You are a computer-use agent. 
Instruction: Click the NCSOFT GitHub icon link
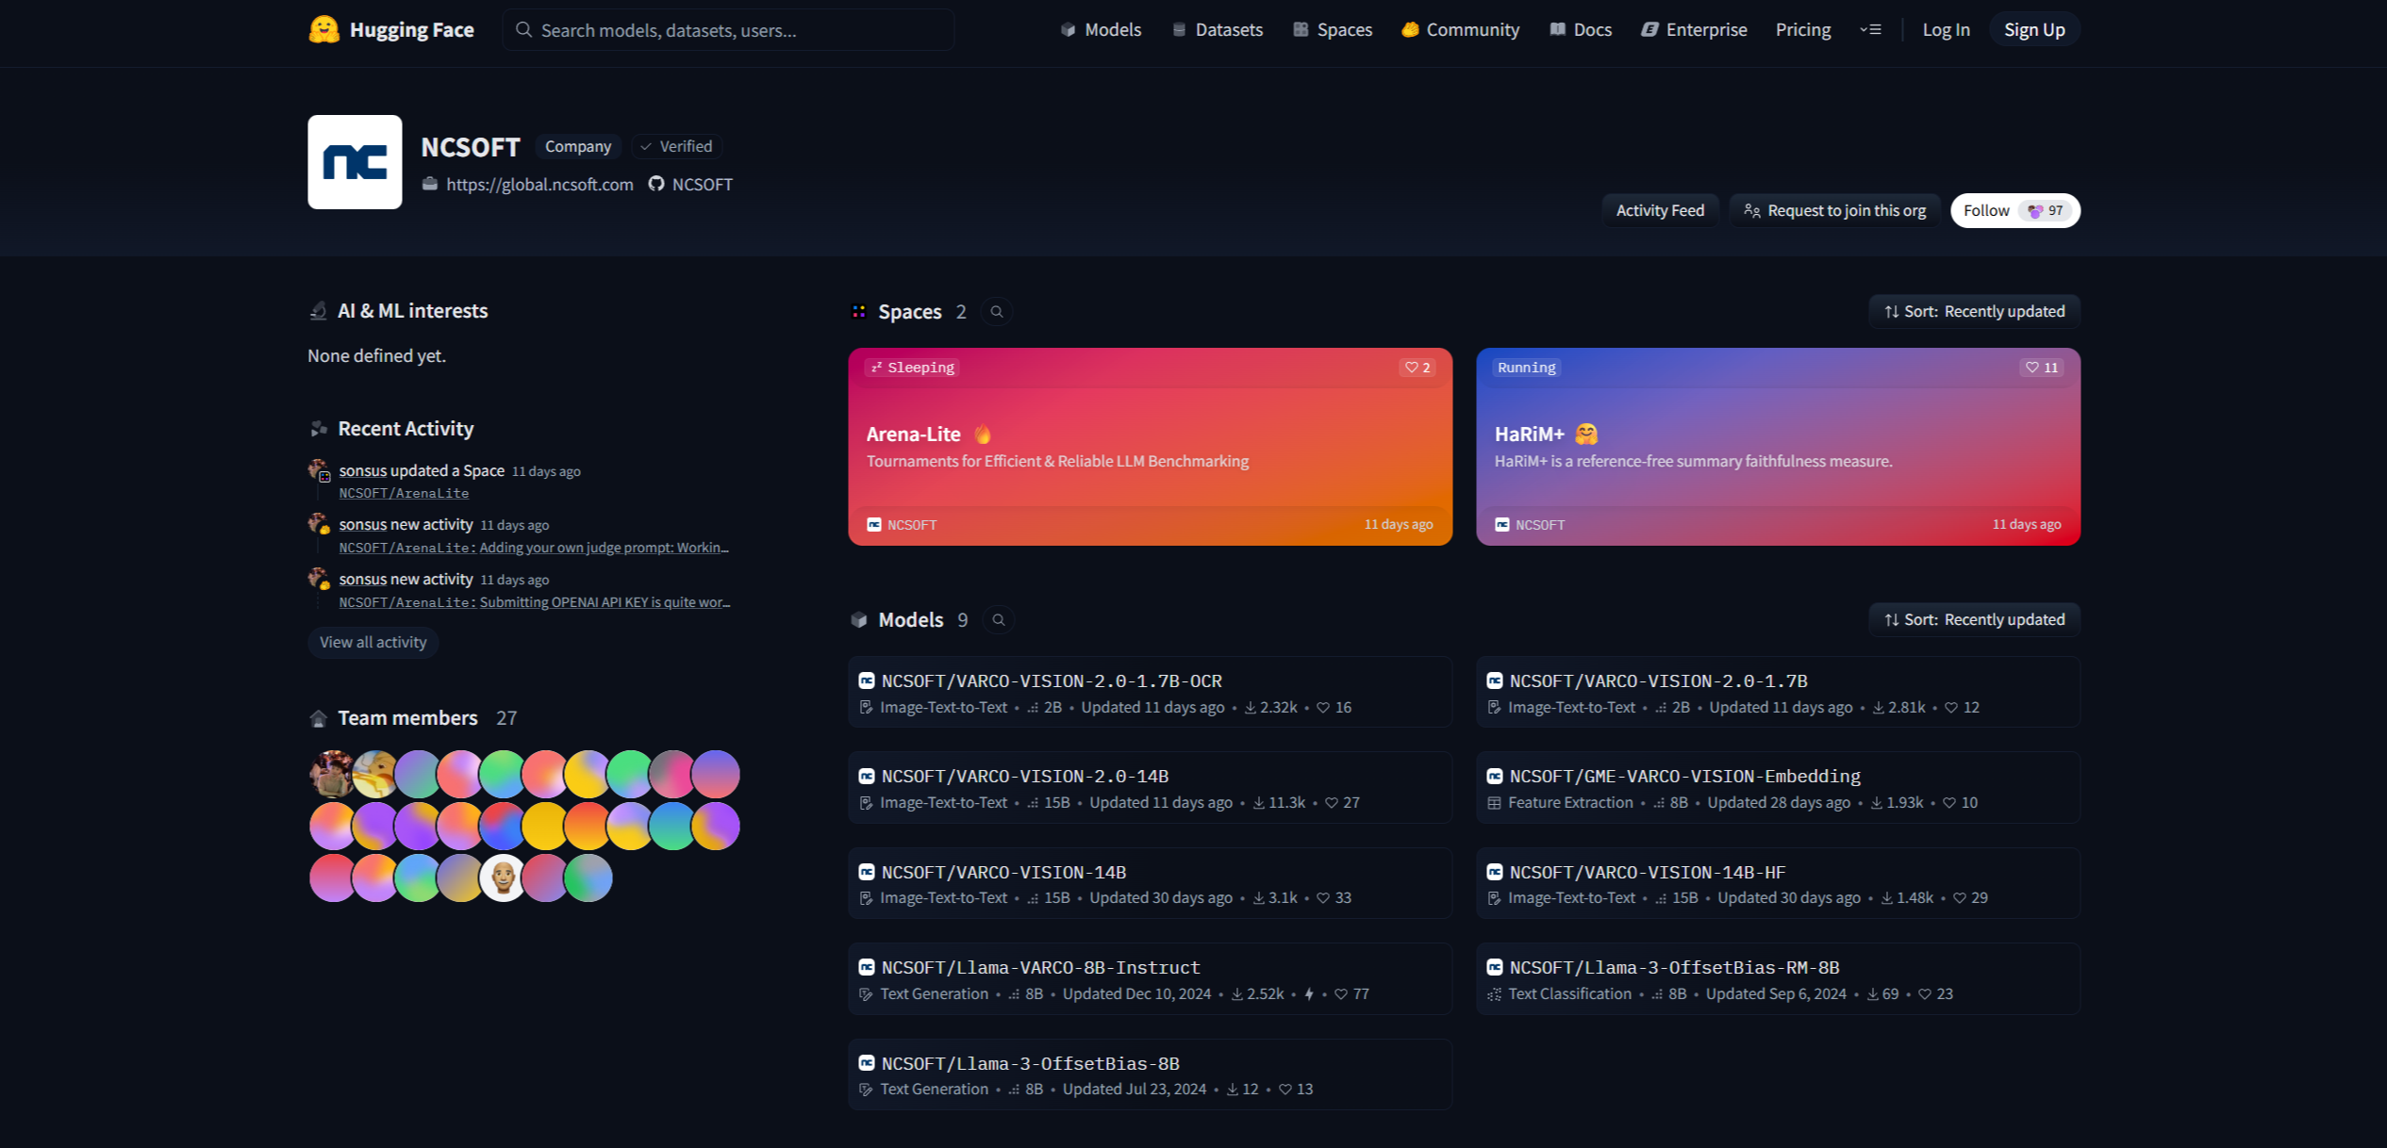coord(656,184)
